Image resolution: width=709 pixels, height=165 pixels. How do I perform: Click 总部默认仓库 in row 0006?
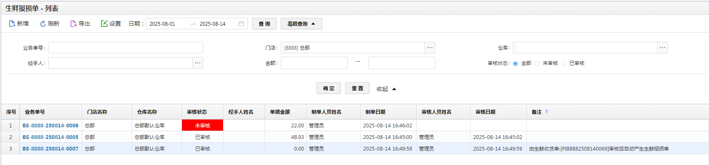pyautogui.click(x=150, y=125)
